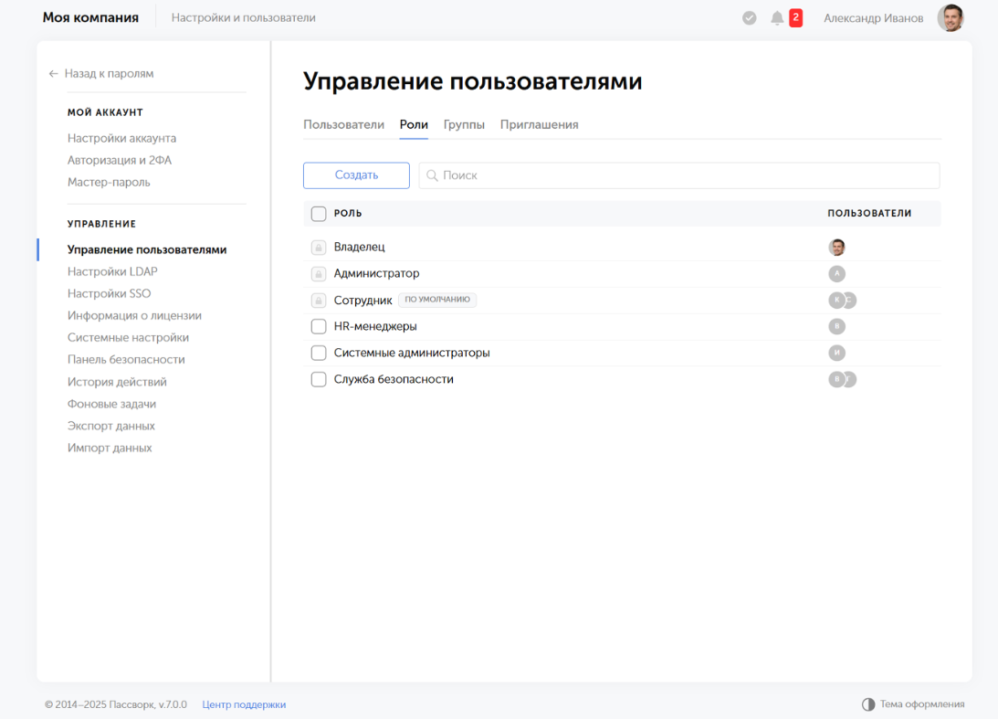This screenshot has width=998, height=719.
Task: Click the checkmark status icon in header
Action: click(749, 18)
